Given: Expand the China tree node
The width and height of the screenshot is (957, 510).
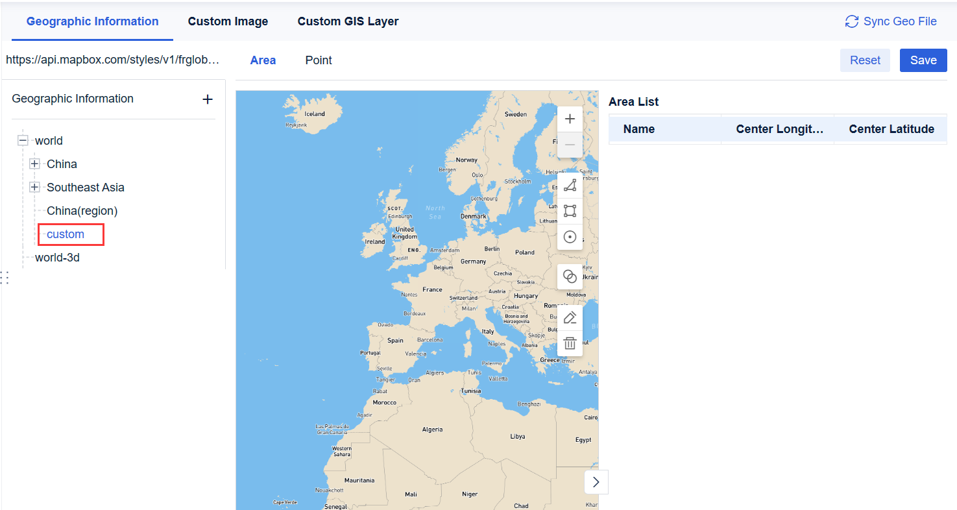Looking at the screenshot, I should click(x=34, y=164).
